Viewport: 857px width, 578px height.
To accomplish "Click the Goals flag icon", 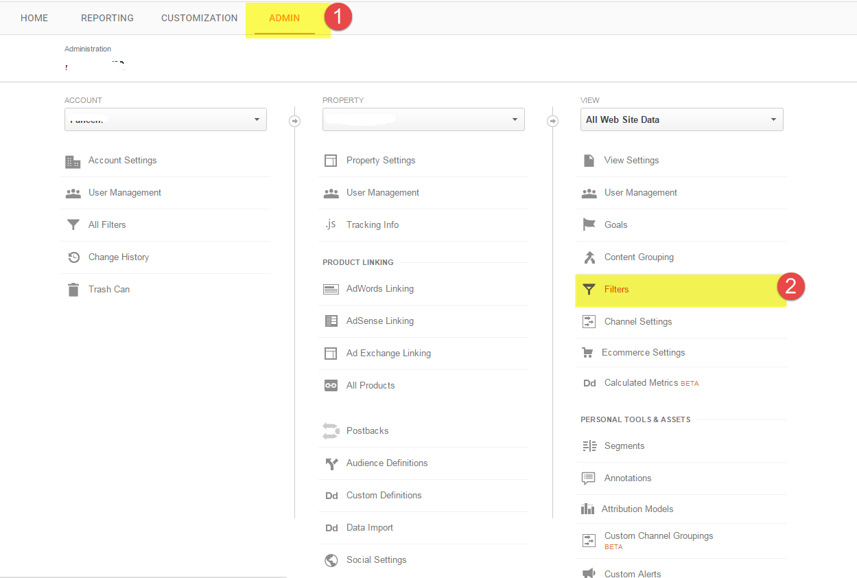I will click(x=589, y=225).
